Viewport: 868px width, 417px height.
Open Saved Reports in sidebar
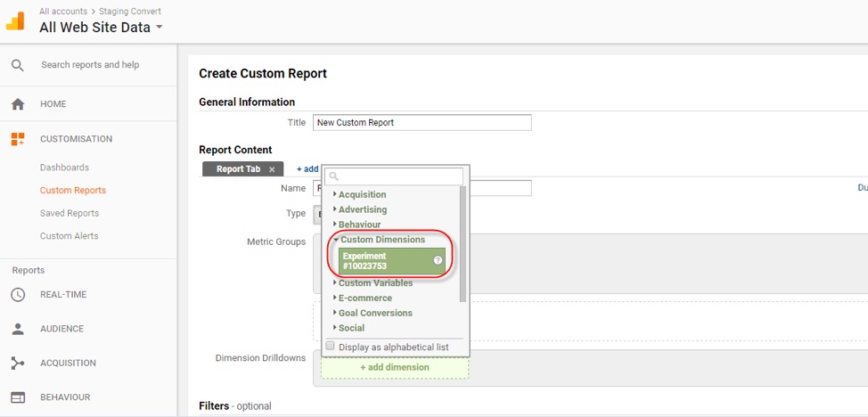click(x=70, y=214)
